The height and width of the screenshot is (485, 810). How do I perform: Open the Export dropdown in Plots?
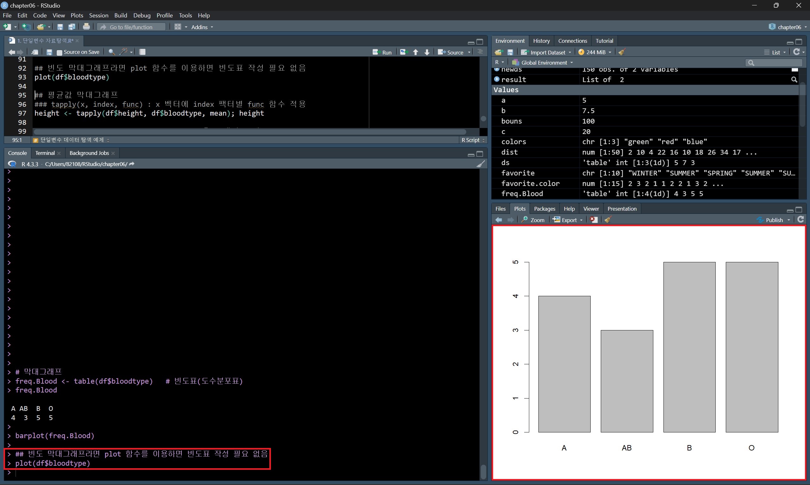pyautogui.click(x=568, y=220)
